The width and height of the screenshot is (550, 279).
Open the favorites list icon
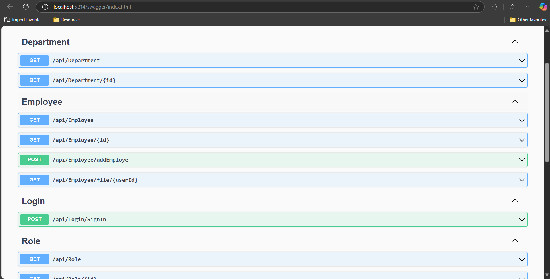[x=512, y=7]
